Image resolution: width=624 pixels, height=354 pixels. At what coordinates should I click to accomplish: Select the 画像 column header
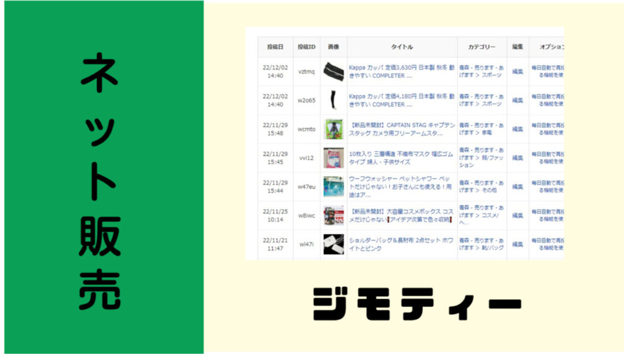click(333, 47)
